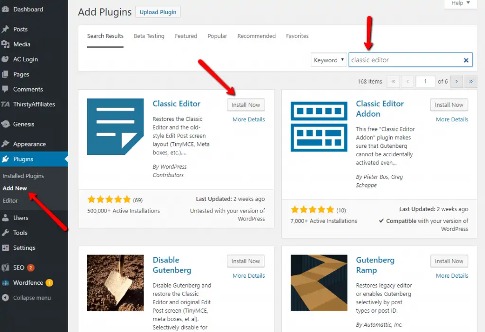Switch to the Recommended tab
Screen dimensions: 485x332
click(x=256, y=36)
